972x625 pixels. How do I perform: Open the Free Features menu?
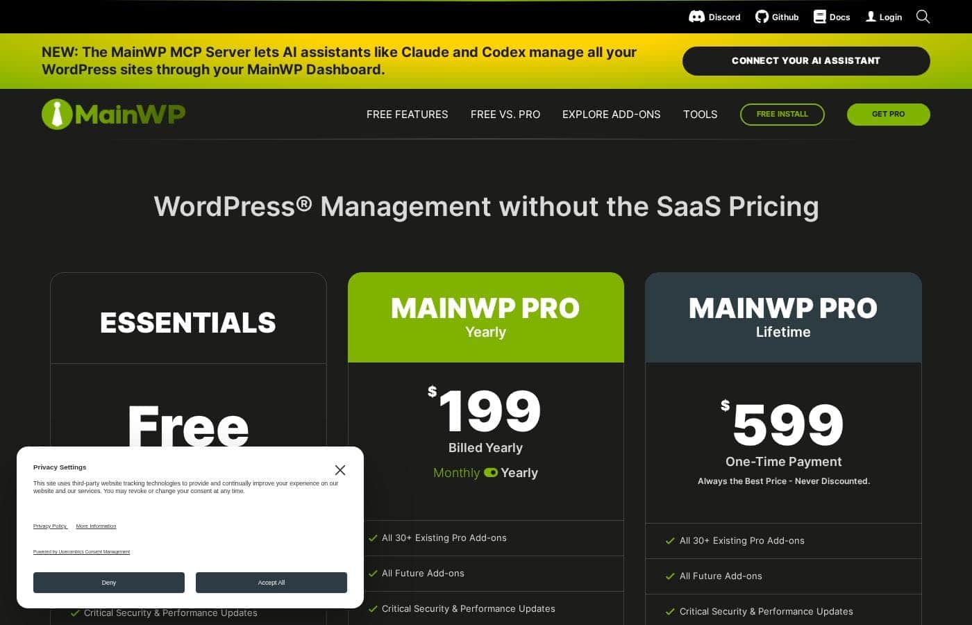coord(408,115)
